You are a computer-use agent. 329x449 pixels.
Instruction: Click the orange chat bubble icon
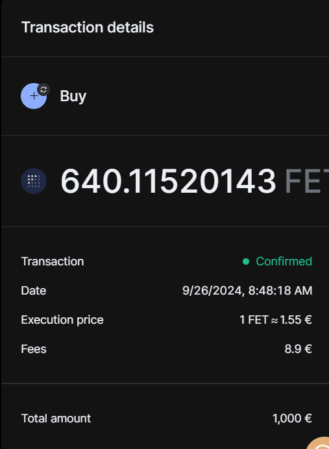(318, 443)
